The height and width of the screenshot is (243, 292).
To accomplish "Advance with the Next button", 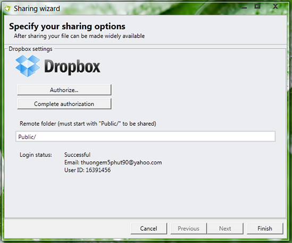I will [225, 229].
